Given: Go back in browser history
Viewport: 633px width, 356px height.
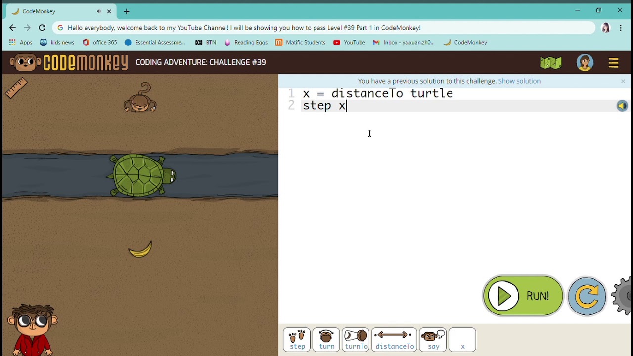Looking at the screenshot, I should point(13,28).
